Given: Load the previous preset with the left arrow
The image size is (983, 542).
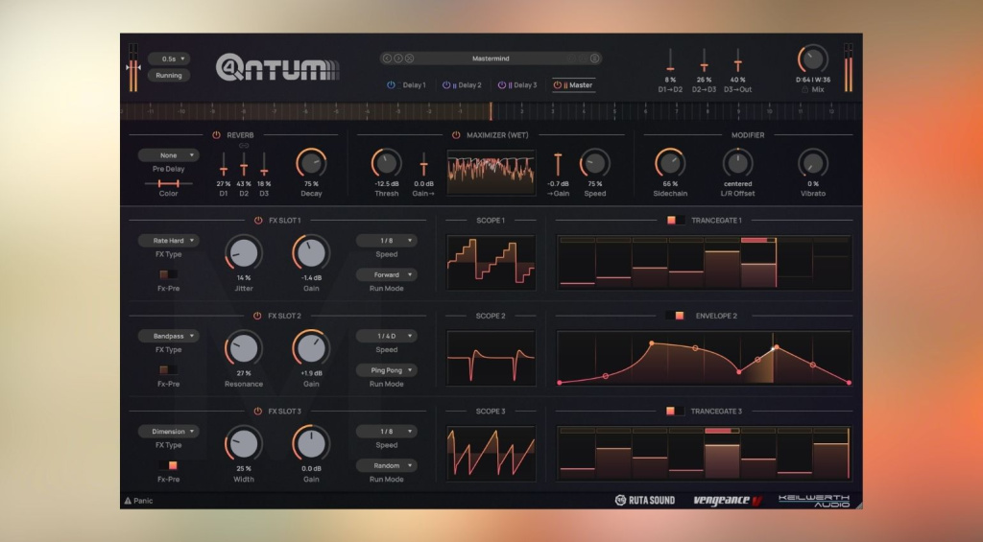Looking at the screenshot, I should pos(387,59).
